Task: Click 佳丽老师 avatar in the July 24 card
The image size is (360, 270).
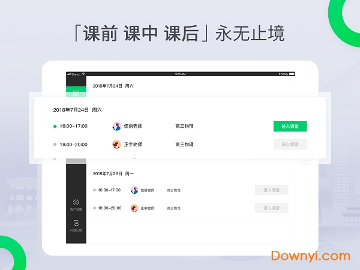Action: click(116, 127)
